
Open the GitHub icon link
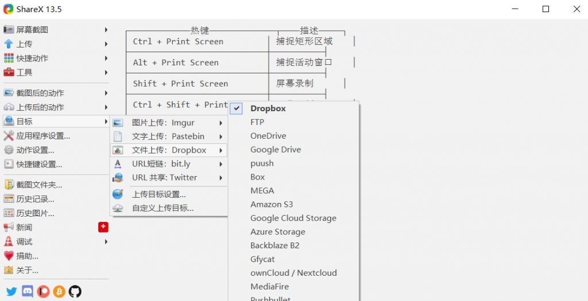pos(75,291)
